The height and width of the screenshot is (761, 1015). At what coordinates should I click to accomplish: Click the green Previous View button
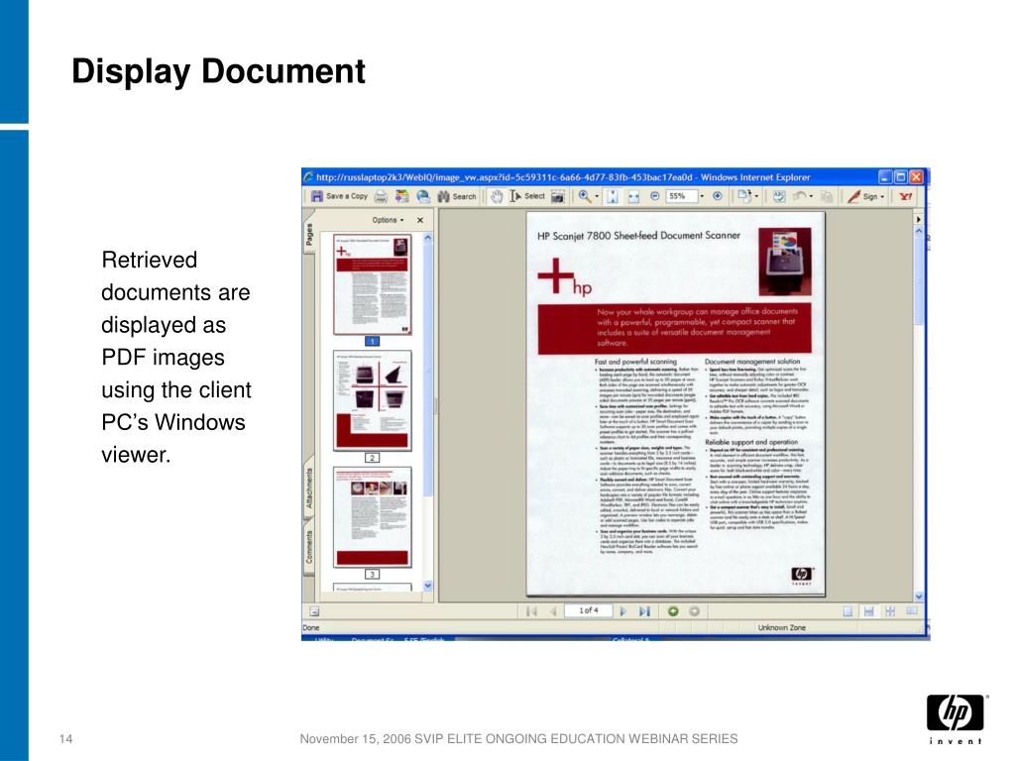click(673, 610)
